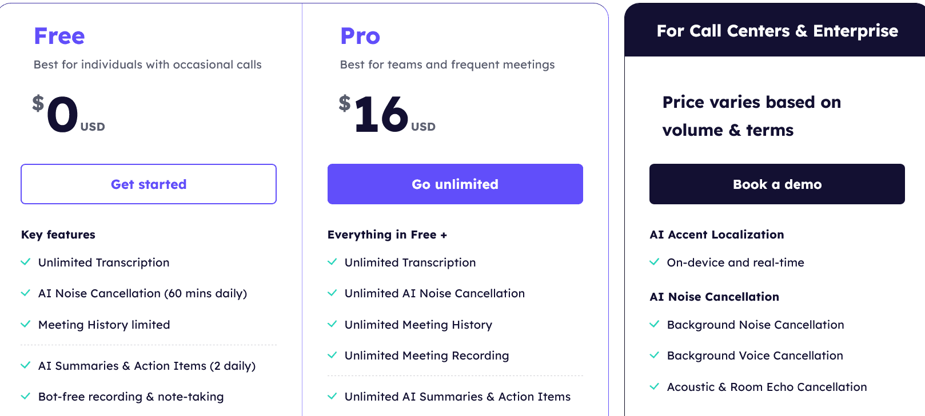The width and height of the screenshot is (925, 416).
Task: Click the Unlimited Meeting History feature text
Action: (x=418, y=325)
